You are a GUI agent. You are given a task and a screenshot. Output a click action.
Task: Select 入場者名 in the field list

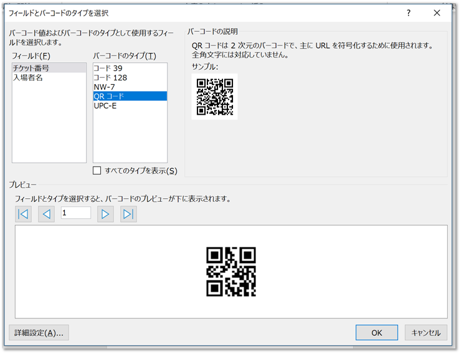click(x=49, y=77)
